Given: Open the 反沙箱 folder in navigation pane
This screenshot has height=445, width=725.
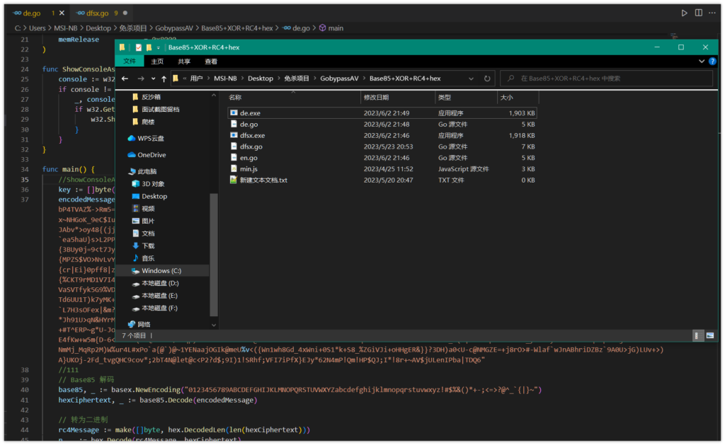Looking at the screenshot, I should click(x=147, y=97).
